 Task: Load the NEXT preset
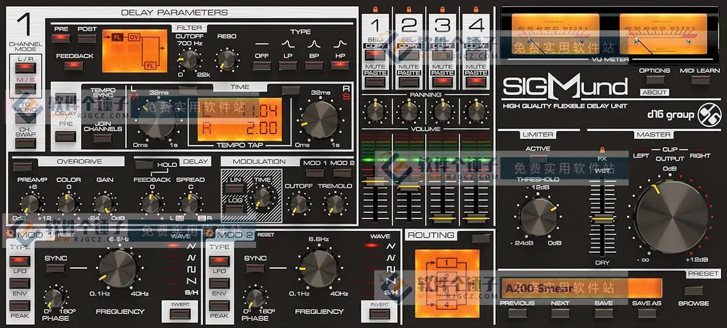click(560, 313)
